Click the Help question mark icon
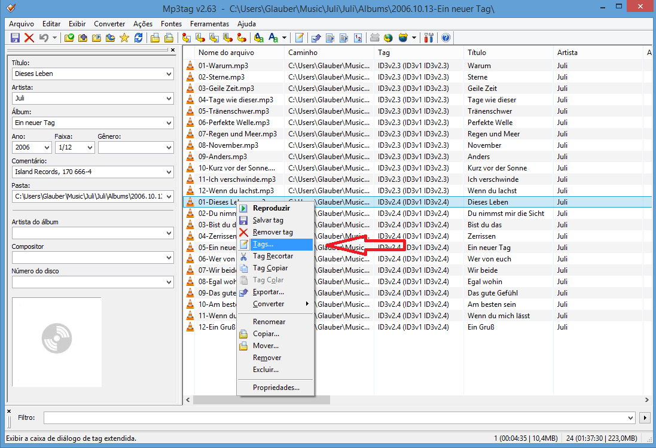Image resolution: width=656 pixels, height=448 pixels. click(x=446, y=38)
